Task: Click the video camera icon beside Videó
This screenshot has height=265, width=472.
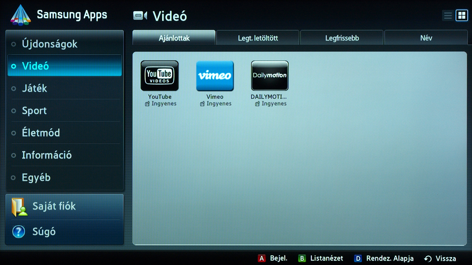Action: [x=140, y=16]
